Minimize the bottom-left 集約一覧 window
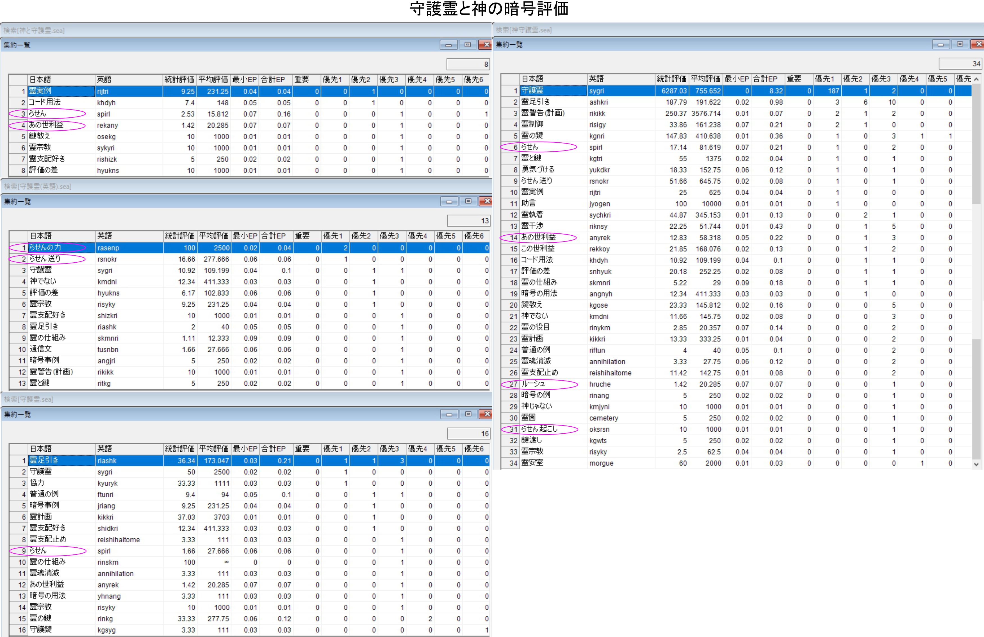This screenshot has width=984, height=637. 449,414
